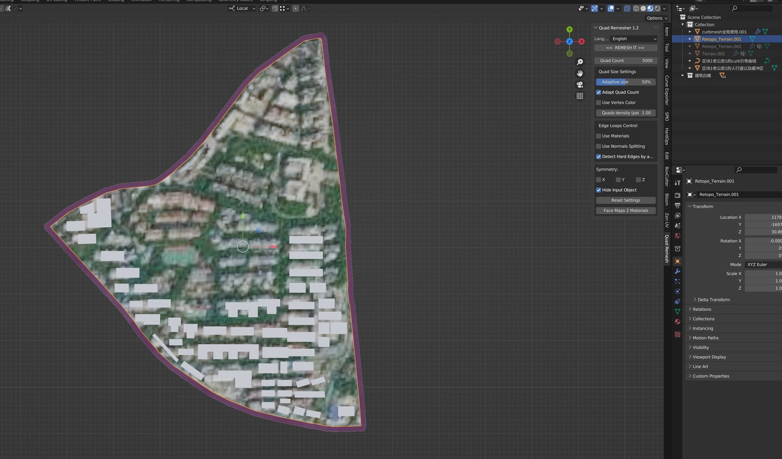The height and width of the screenshot is (459, 782).
Task: Enable symmetry Y checkbox
Action: click(x=618, y=180)
